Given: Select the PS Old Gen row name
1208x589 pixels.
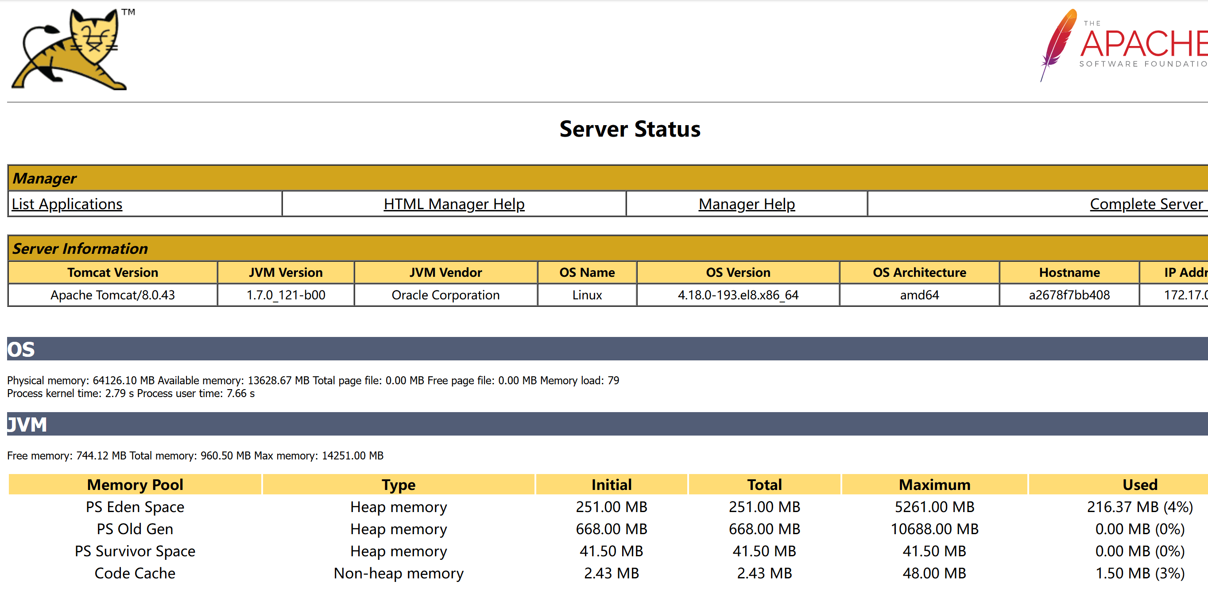Looking at the screenshot, I should (x=135, y=529).
